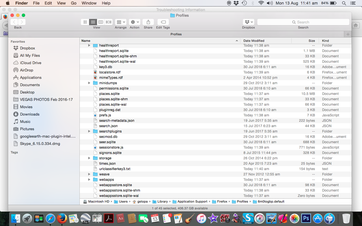Switch to list view in Finder toolbar
Screen dimensions: 362x226
point(93,22)
